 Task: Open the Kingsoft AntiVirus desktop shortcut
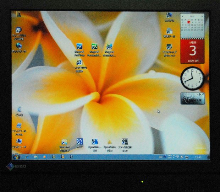click(x=79, y=47)
